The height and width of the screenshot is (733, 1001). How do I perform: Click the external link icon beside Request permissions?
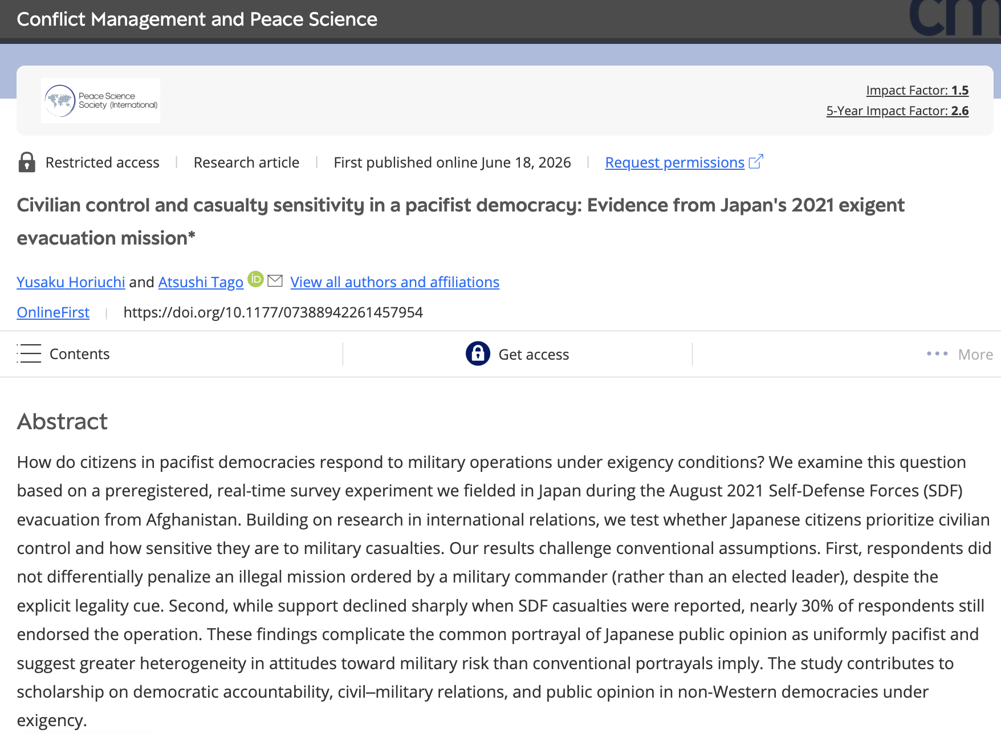[756, 162]
